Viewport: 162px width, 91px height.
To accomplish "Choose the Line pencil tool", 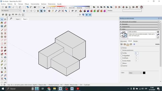I will pyautogui.click(x=2, y=30).
